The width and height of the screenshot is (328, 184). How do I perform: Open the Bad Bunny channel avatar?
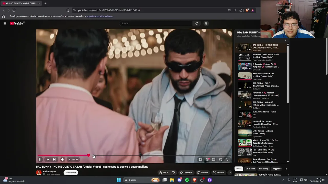coord(39,172)
